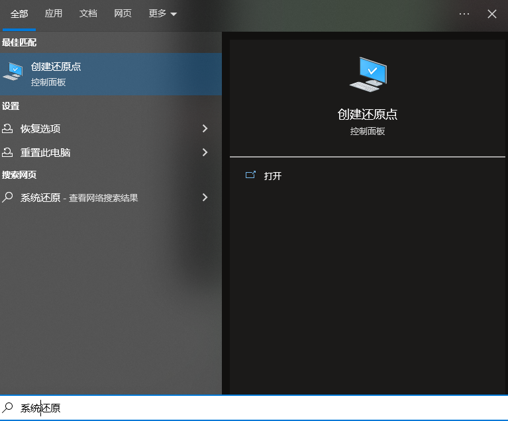The image size is (508, 421).
Task: Open the three-dot options menu
Action: (x=464, y=14)
